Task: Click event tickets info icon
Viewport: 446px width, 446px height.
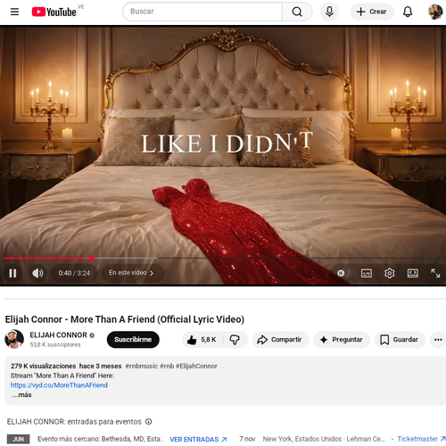Action: coord(148,422)
